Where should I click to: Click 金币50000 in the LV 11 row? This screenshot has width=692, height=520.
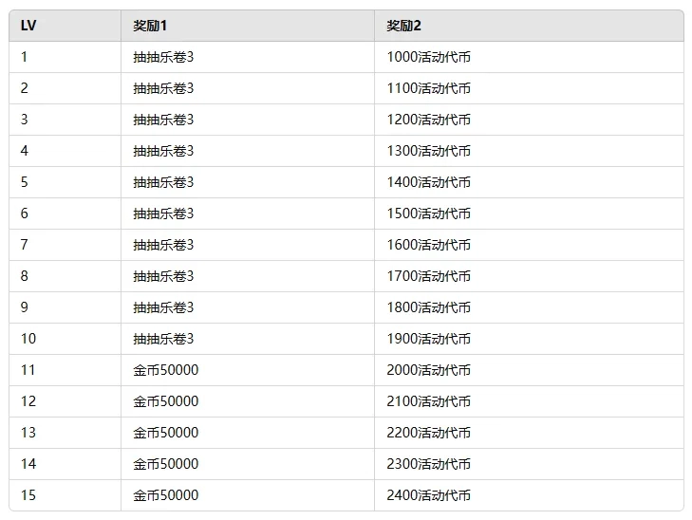coord(166,370)
